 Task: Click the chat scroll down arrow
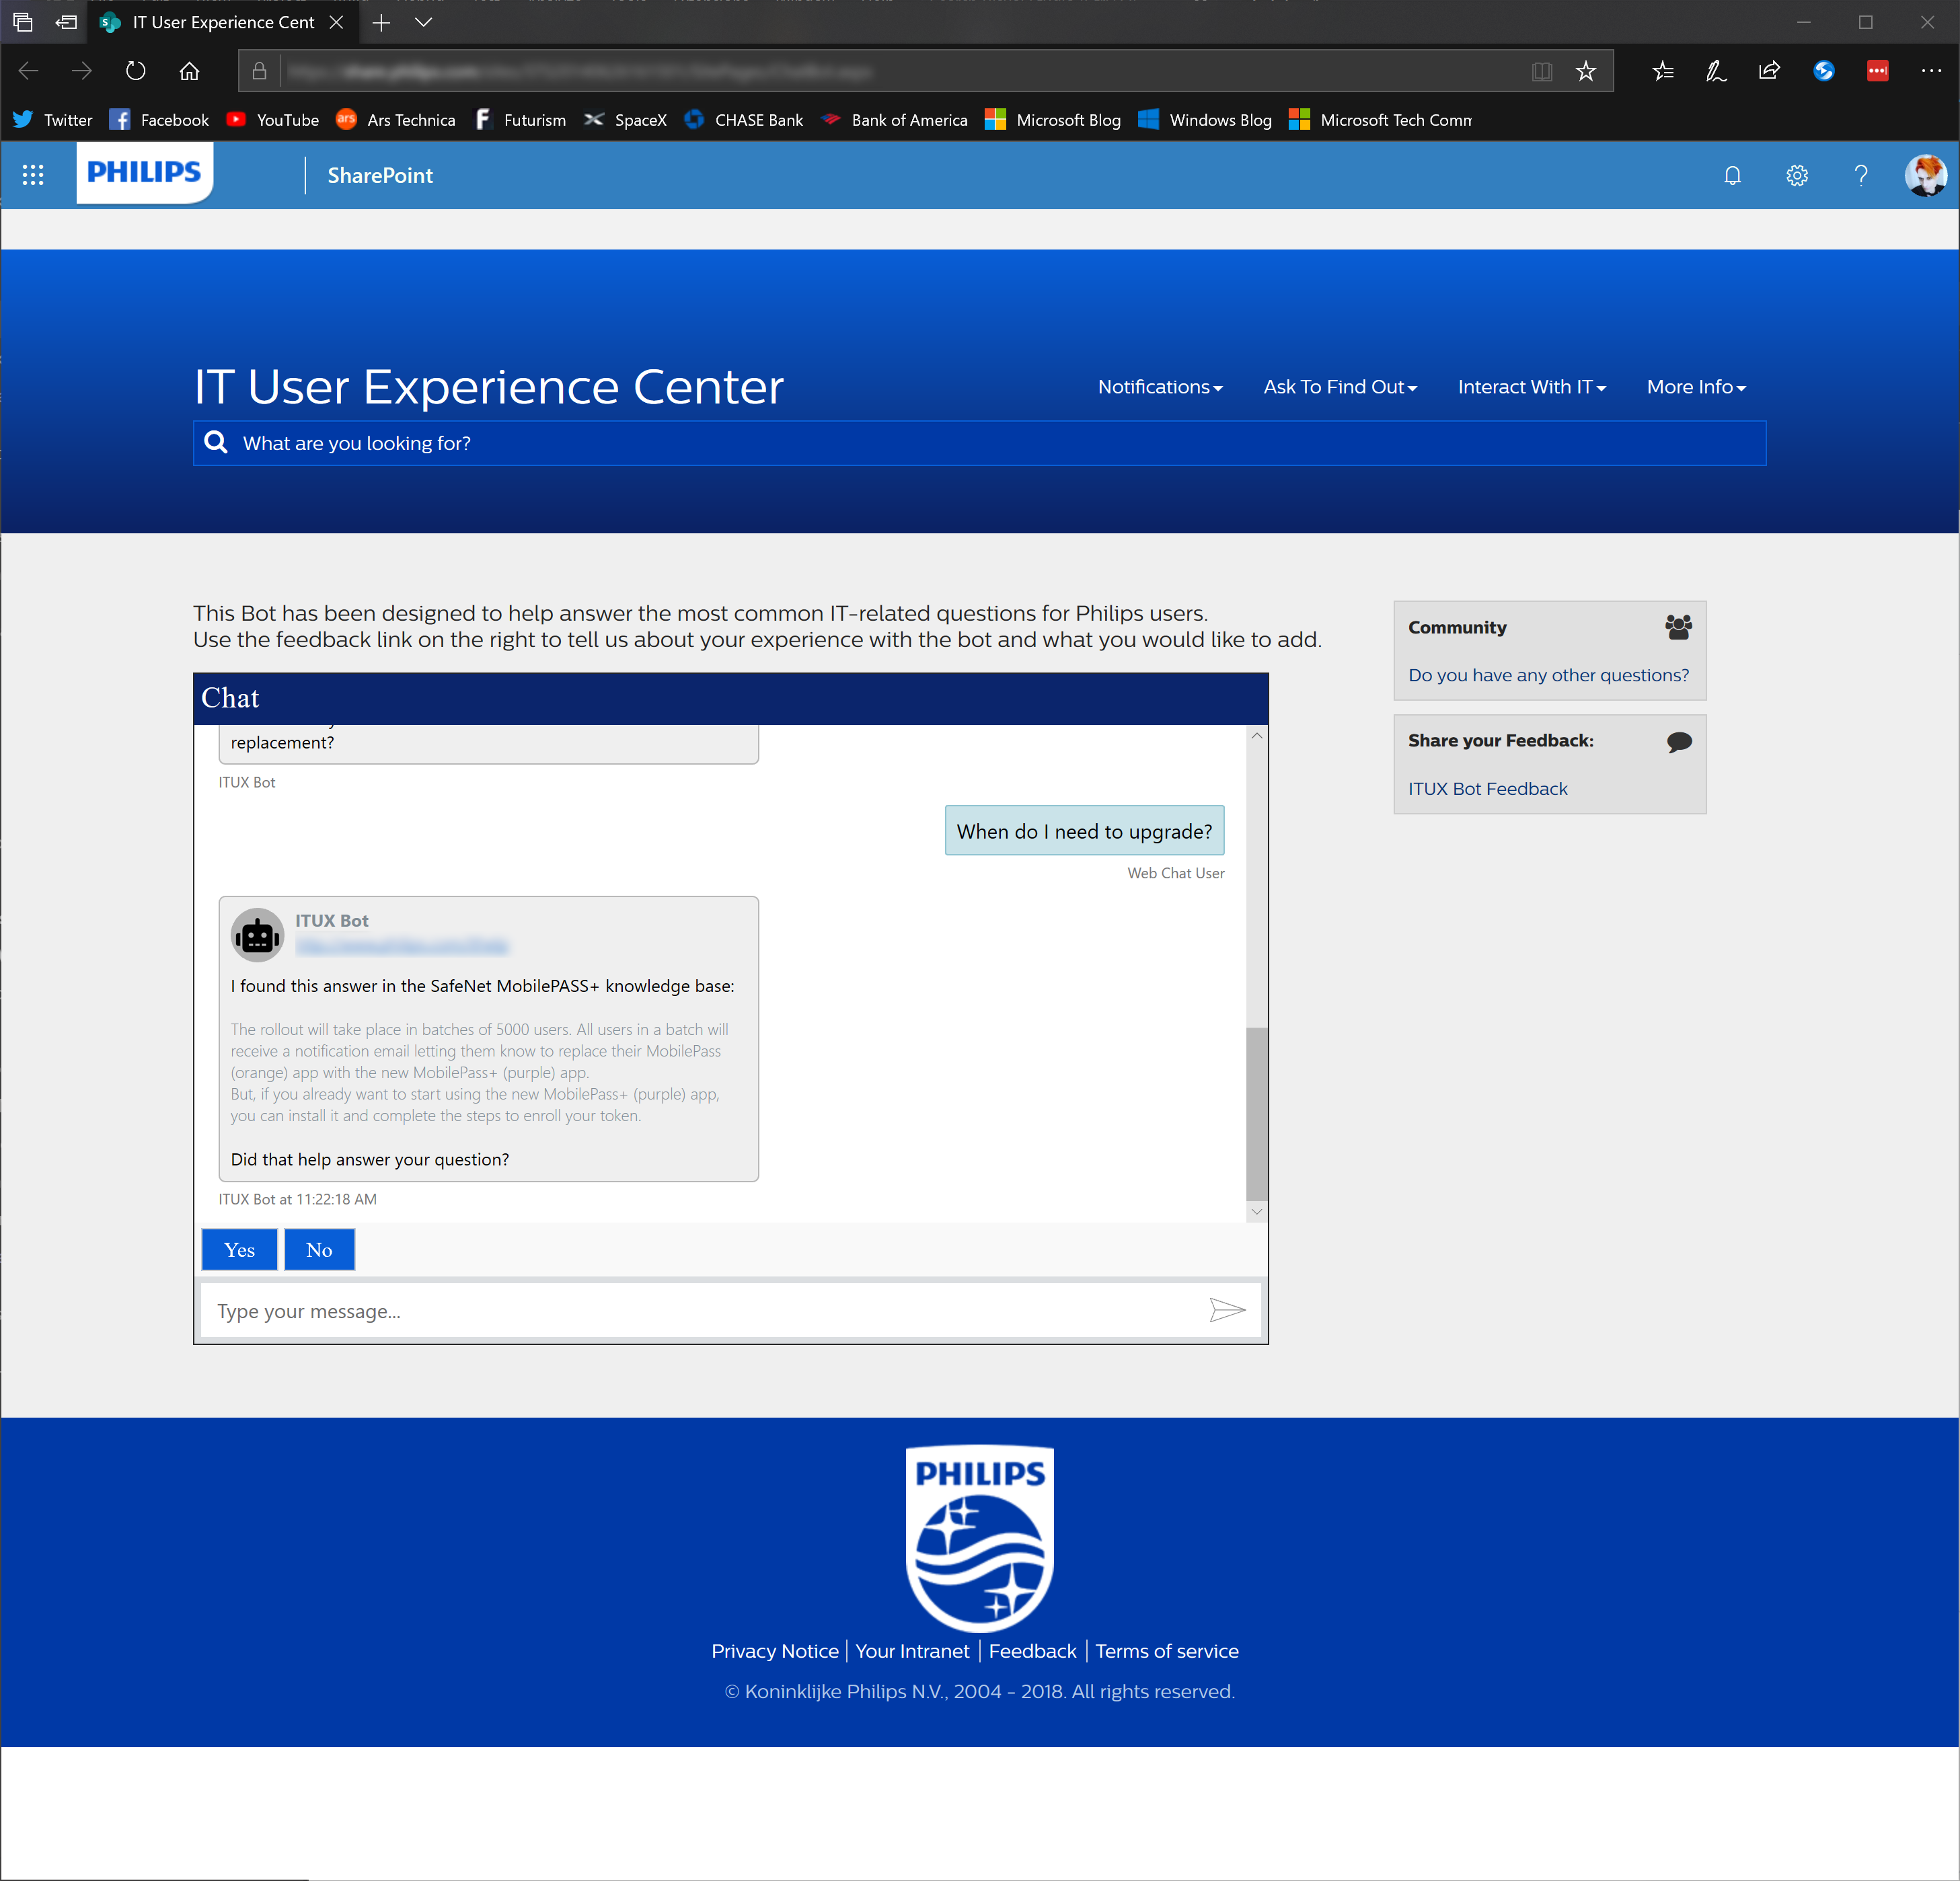click(x=1257, y=1212)
